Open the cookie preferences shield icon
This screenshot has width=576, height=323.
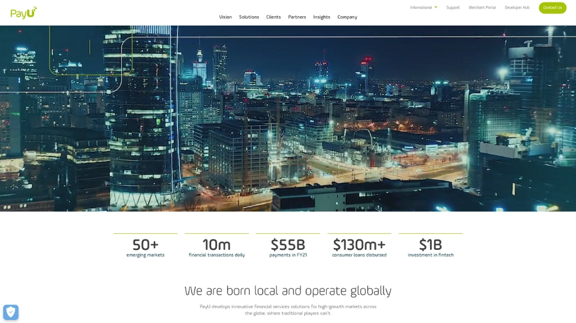11,312
